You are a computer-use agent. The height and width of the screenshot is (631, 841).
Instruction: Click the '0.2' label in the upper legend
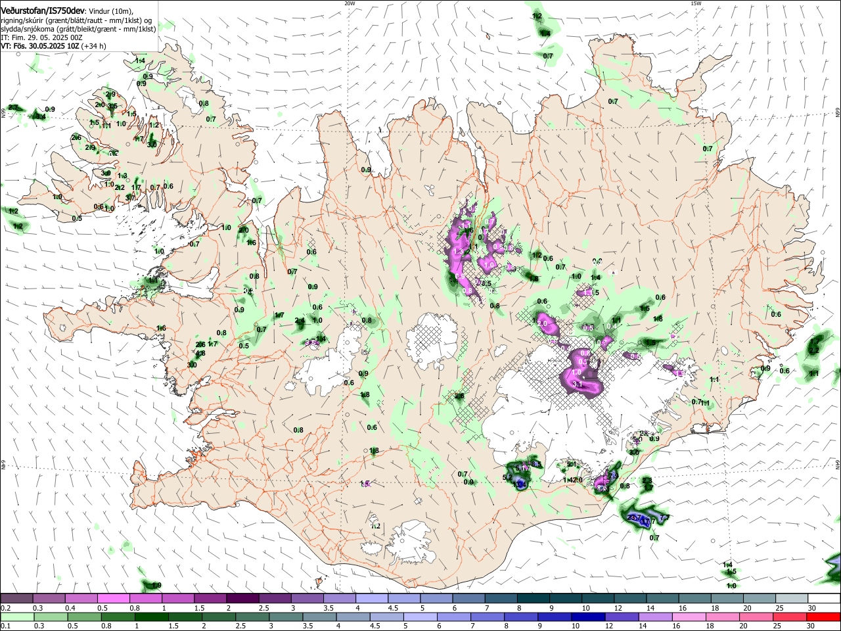click(5, 608)
